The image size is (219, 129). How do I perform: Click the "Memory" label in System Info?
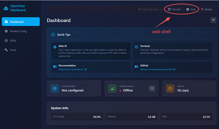point(112,116)
